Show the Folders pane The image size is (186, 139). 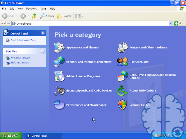(64, 16)
